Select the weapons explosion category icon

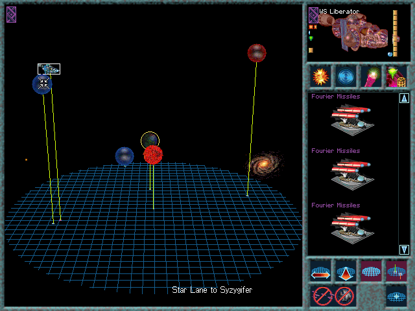pos(320,76)
